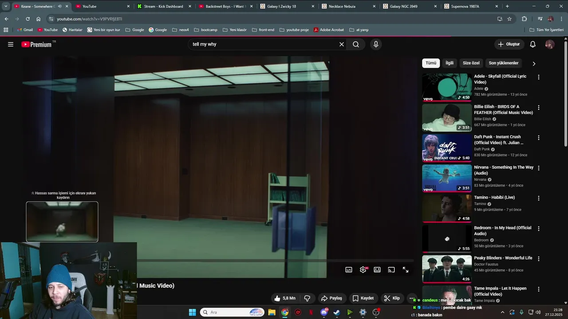Open YouTube notifications bell
568x319 pixels.
[533, 44]
